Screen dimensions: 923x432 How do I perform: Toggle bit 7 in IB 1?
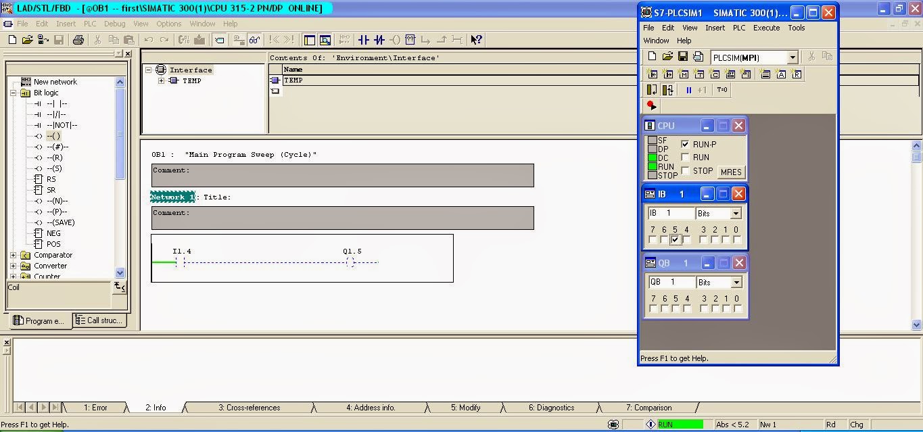[653, 240]
